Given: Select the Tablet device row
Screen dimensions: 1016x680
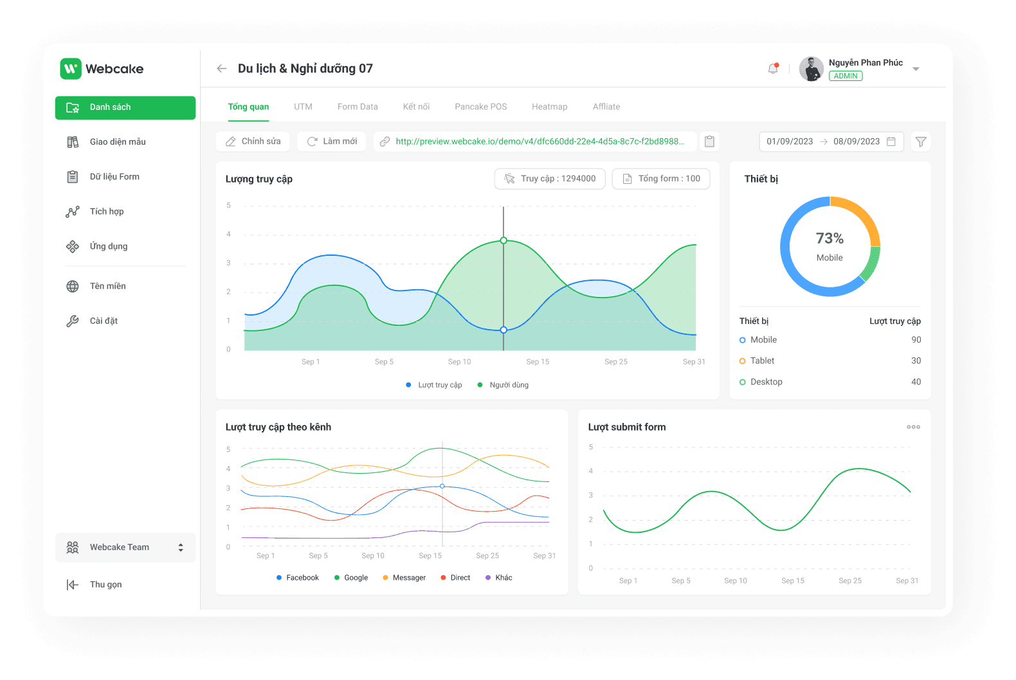Looking at the screenshot, I should click(830, 361).
